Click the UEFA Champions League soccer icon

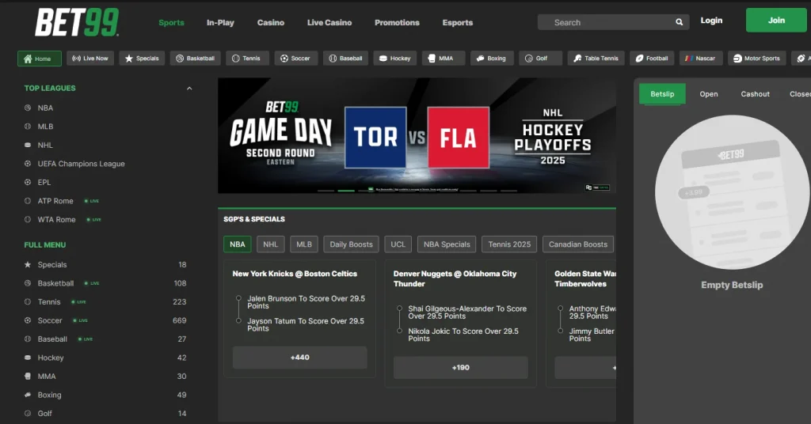click(x=28, y=164)
